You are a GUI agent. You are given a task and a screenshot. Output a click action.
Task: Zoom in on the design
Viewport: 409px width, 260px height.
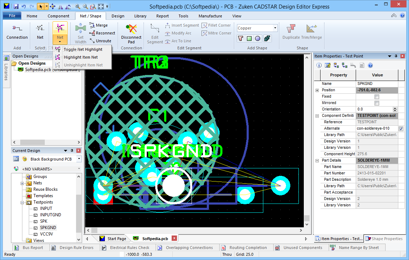click(x=77, y=6)
